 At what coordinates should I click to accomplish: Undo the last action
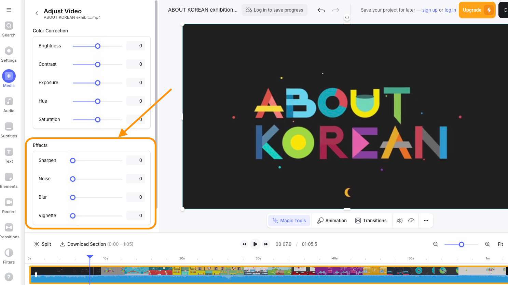321,10
